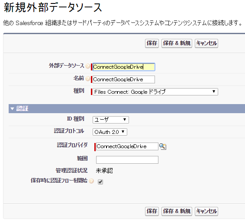Click the 認証 section header title
This screenshot has height=222, width=245.
click(x=22, y=108)
